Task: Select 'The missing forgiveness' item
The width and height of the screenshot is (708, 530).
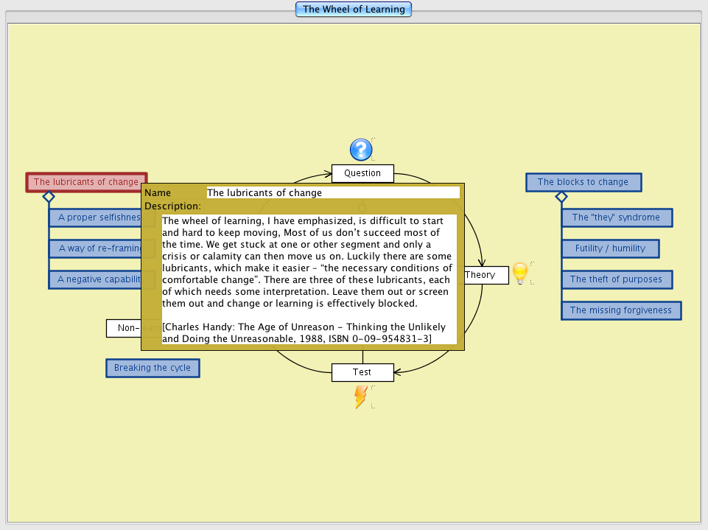Action: [620, 310]
